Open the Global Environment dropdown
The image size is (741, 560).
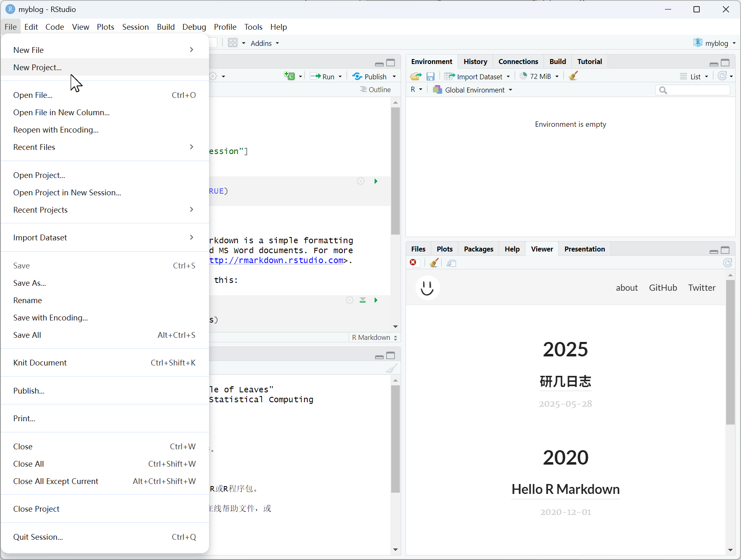pos(473,90)
